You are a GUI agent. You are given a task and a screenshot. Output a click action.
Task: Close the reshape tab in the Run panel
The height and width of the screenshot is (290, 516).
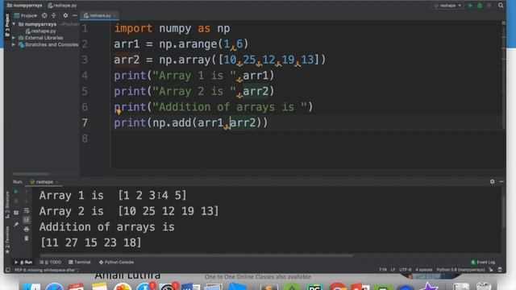(x=56, y=181)
